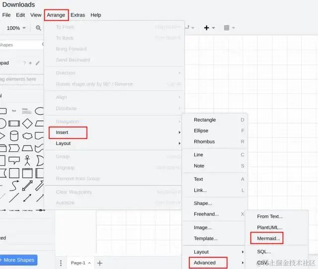Add to scratchpad with plus icon
Image resolution: width=318 pixels, height=269 pixels.
pos(30,63)
